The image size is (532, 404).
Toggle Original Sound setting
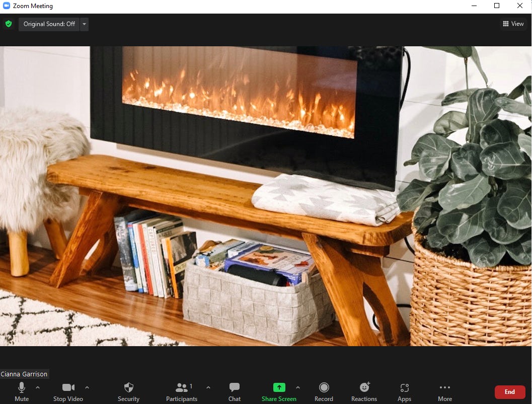pyautogui.click(x=48, y=24)
